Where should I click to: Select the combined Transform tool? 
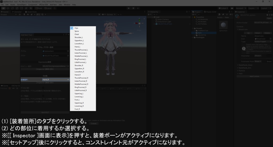pyautogui.click(x=26, y=8)
